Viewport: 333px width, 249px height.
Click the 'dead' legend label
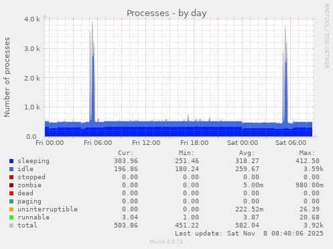[x=25, y=193]
